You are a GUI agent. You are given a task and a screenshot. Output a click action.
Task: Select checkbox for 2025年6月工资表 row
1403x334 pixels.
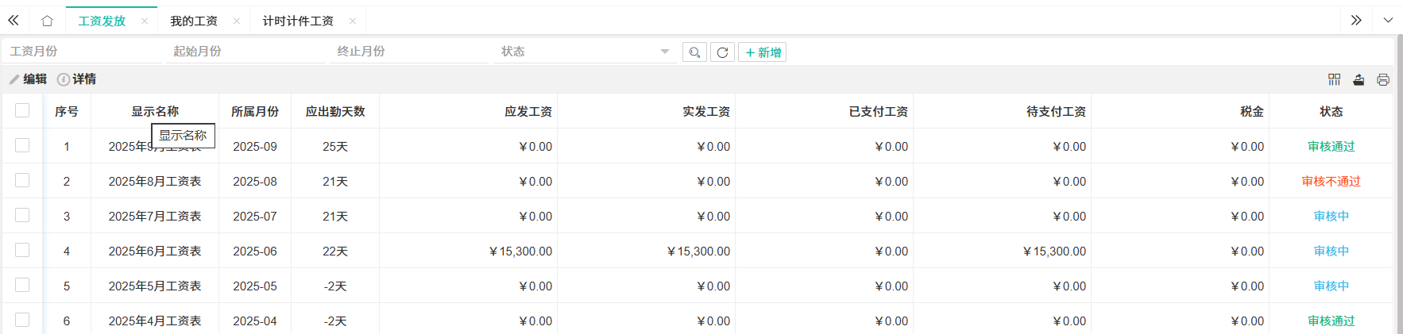tap(22, 251)
